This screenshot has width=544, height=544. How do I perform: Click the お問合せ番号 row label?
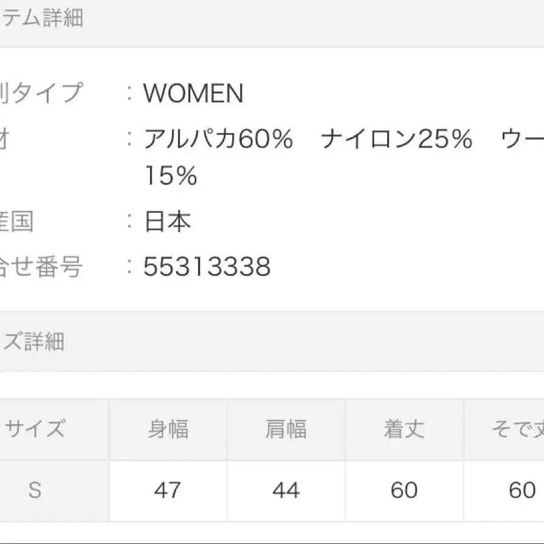click(x=41, y=267)
